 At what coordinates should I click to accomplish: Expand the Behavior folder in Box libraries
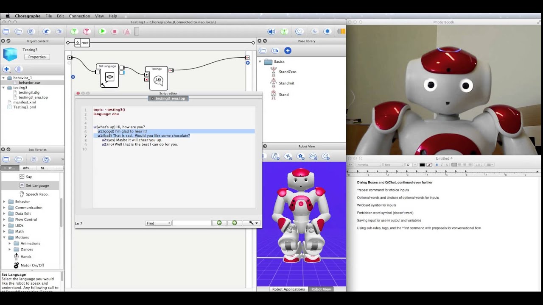(x=4, y=202)
